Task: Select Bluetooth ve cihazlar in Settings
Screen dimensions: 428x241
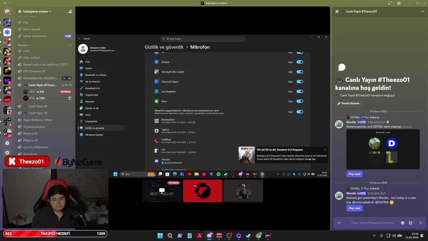Action: 101,75
